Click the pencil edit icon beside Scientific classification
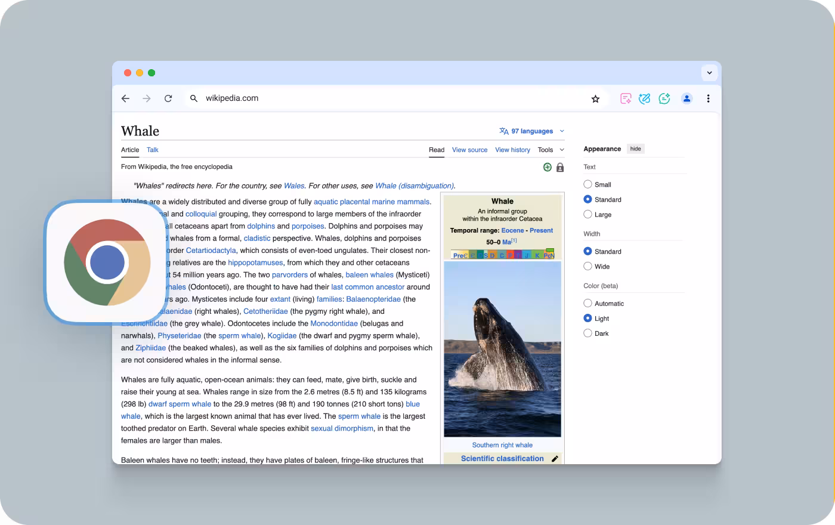 [555, 459]
